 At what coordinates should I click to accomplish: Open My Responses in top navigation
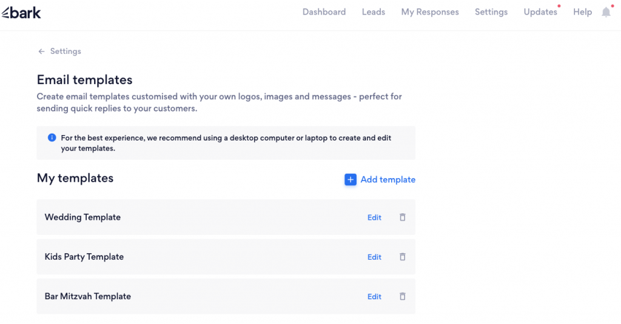pyautogui.click(x=430, y=12)
